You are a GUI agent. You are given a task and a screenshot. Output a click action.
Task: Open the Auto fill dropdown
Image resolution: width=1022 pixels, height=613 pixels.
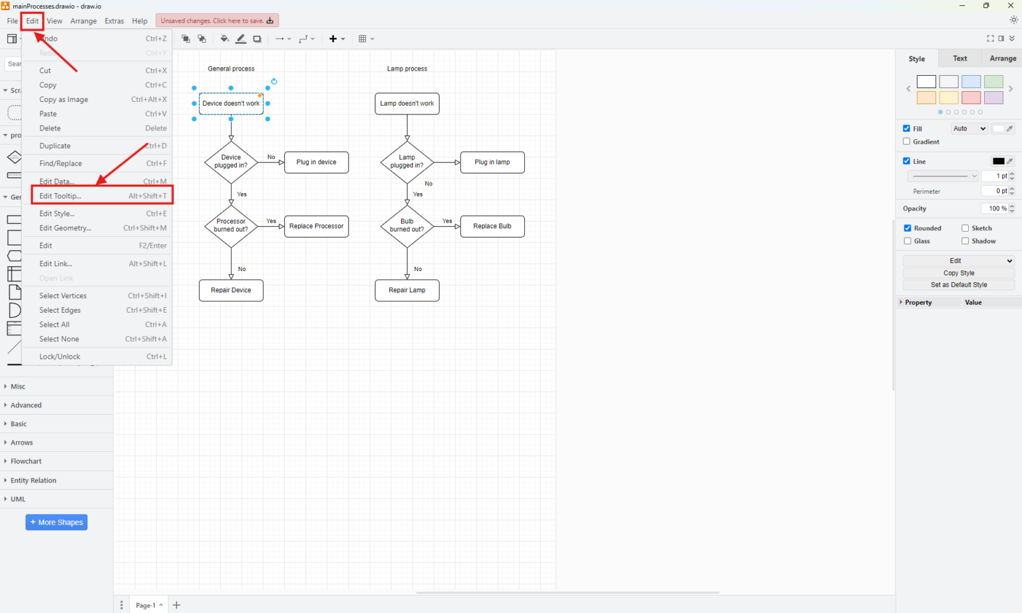[968, 128]
